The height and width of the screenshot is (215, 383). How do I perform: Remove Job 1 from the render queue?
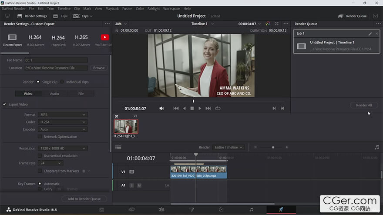click(376, 33)
